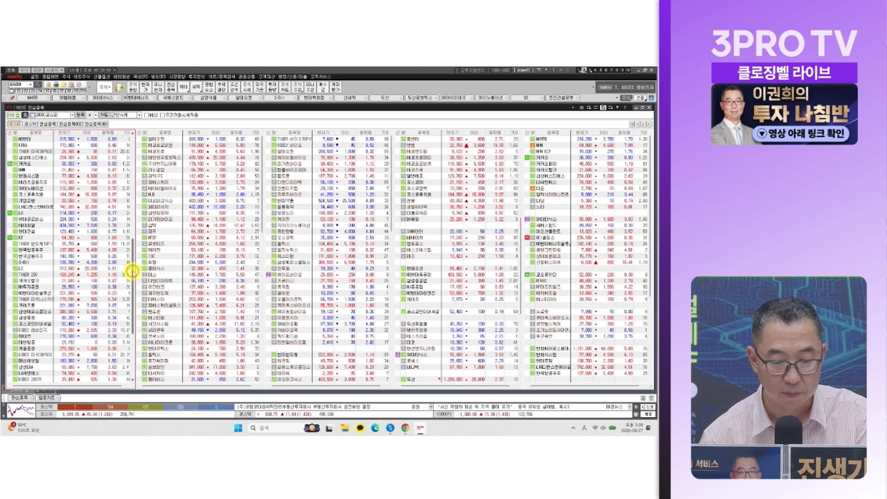Open the 주식 dropdown in main toolbar

click(x=104, y=87)
